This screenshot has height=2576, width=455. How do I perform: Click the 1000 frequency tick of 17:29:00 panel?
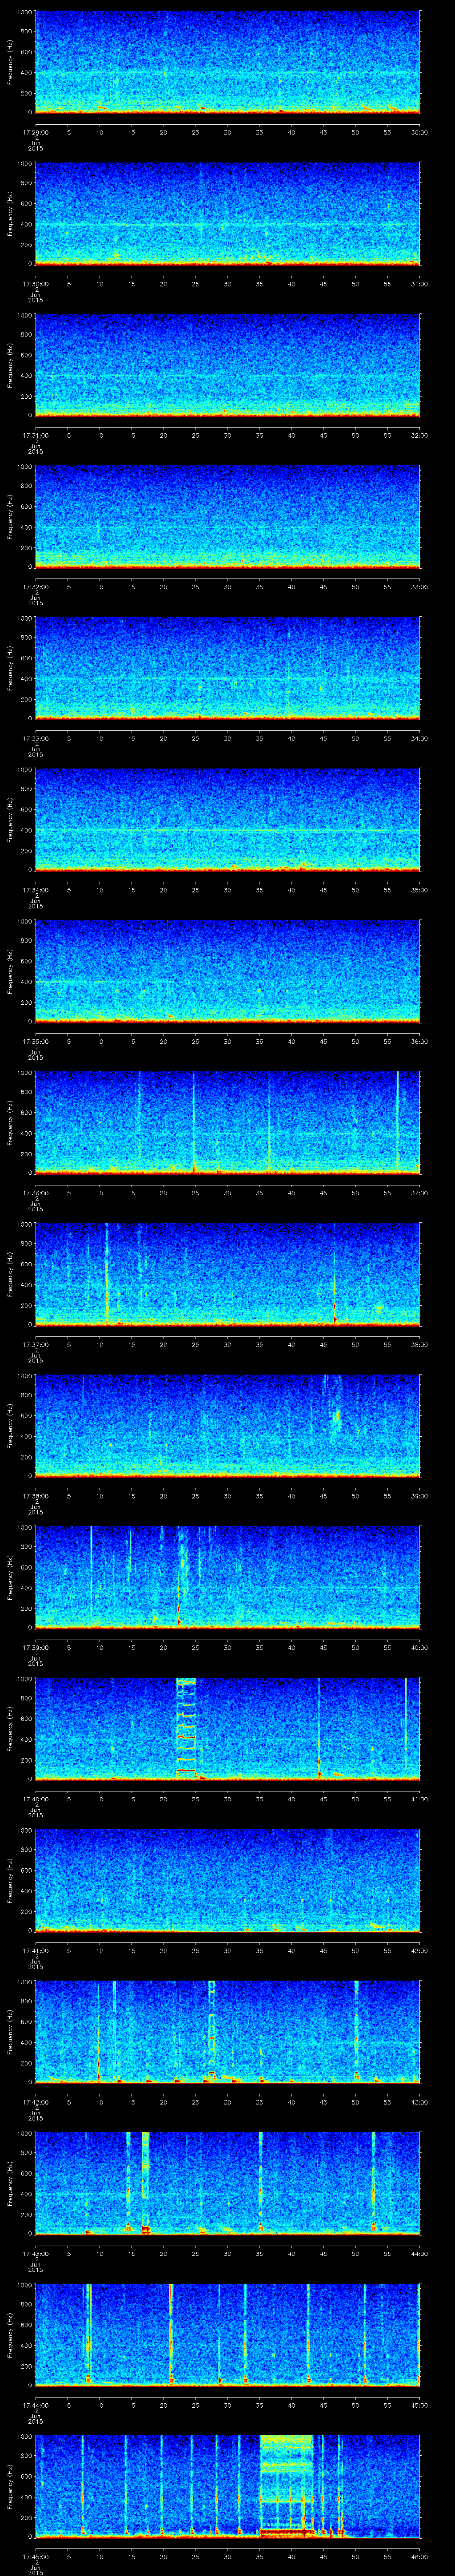[24, 13]
